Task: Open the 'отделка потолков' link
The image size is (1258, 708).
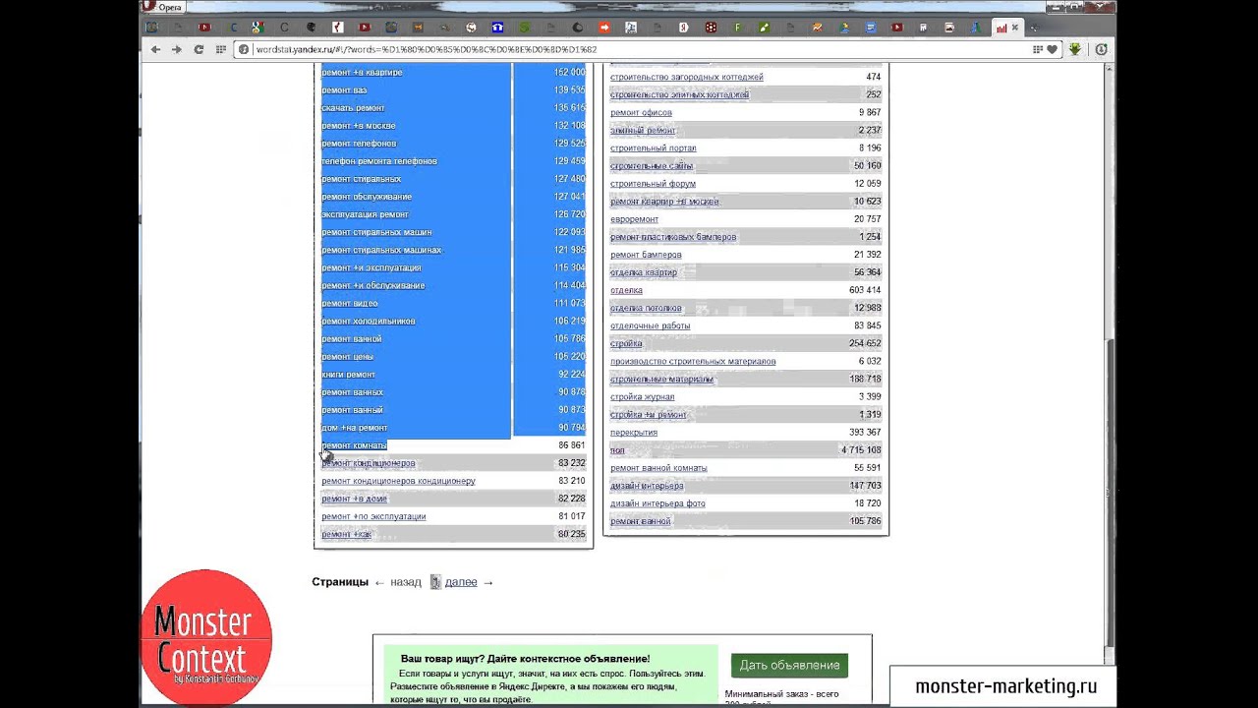Action: click(646, 308)
